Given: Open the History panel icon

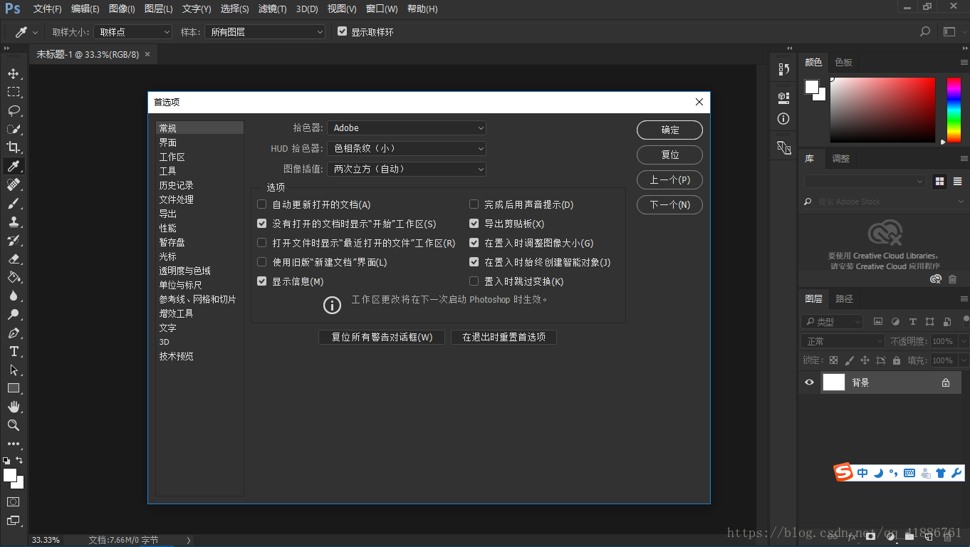Looking at the screenshot, I should pos(783,69).
